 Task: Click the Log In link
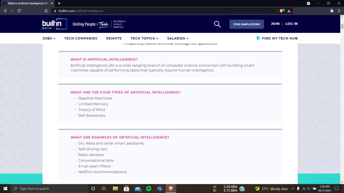[292, 24]
